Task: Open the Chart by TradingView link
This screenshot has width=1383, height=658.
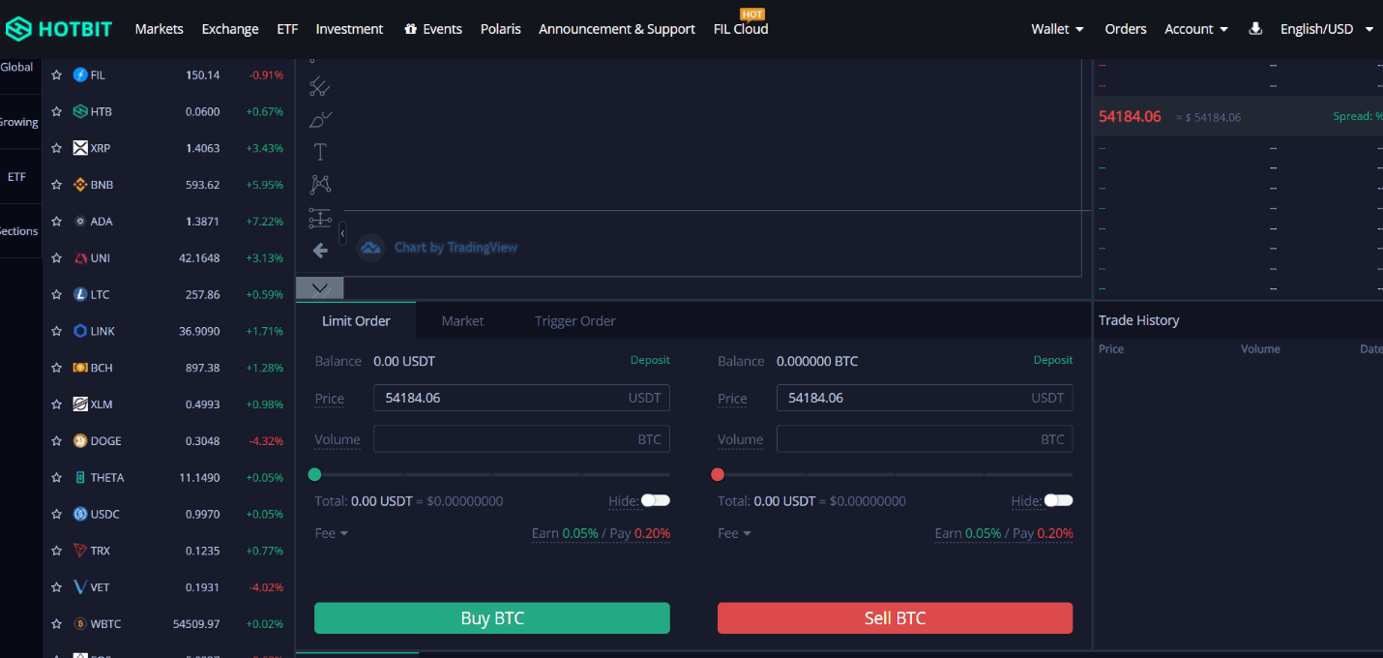Action: (x=456, y=248)
